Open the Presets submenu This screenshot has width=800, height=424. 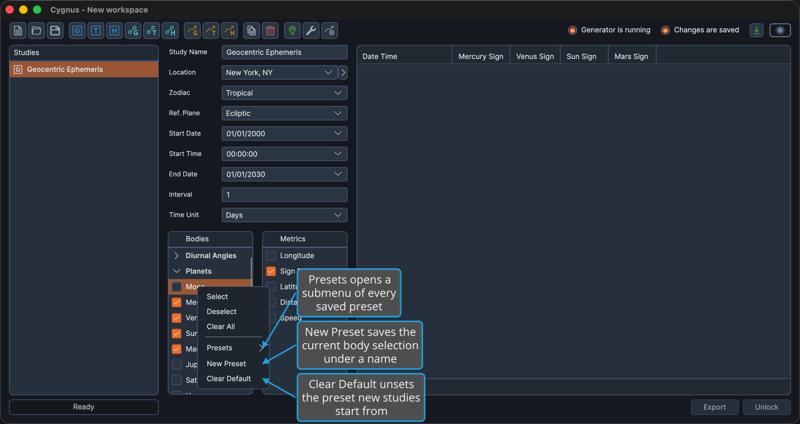point(233,348)
